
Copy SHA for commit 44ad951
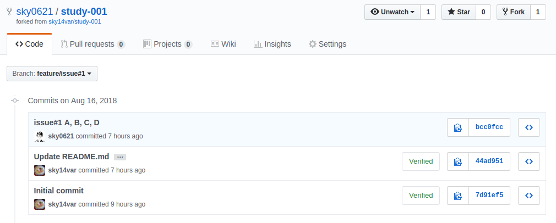click(457, 161)
